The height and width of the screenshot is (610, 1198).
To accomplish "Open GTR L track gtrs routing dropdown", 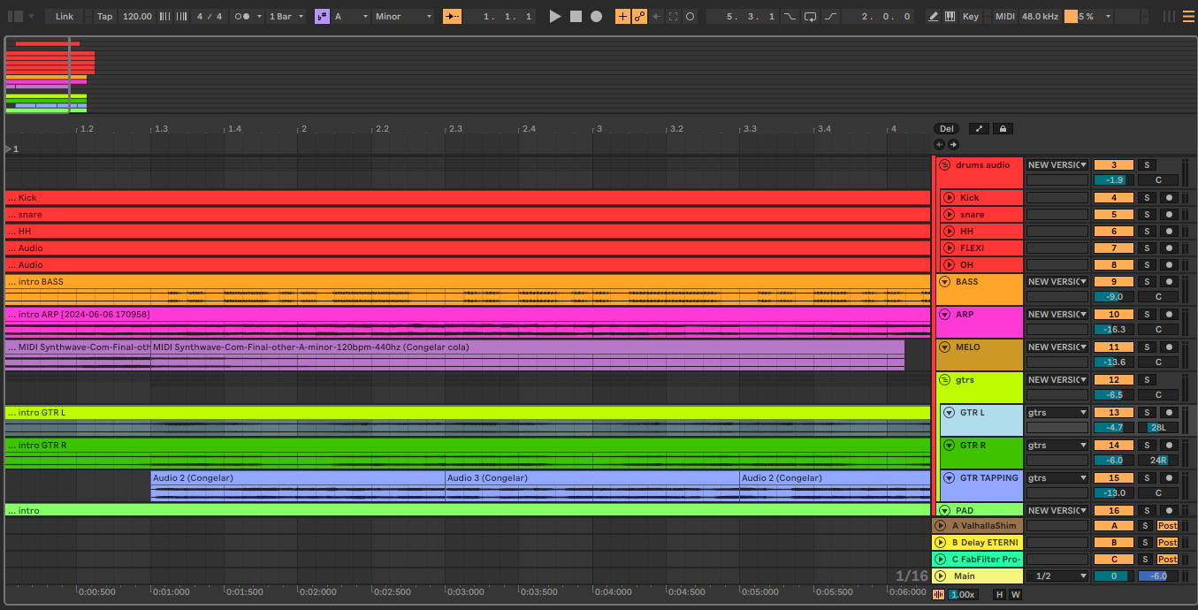I will [x=1057, y=413].
